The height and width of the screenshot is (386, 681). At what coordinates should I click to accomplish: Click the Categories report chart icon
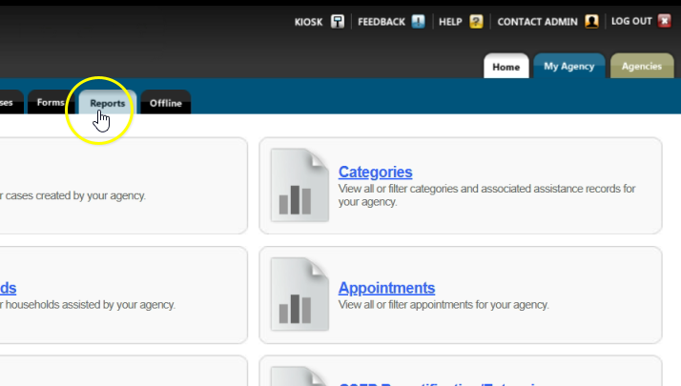point(294,185)
